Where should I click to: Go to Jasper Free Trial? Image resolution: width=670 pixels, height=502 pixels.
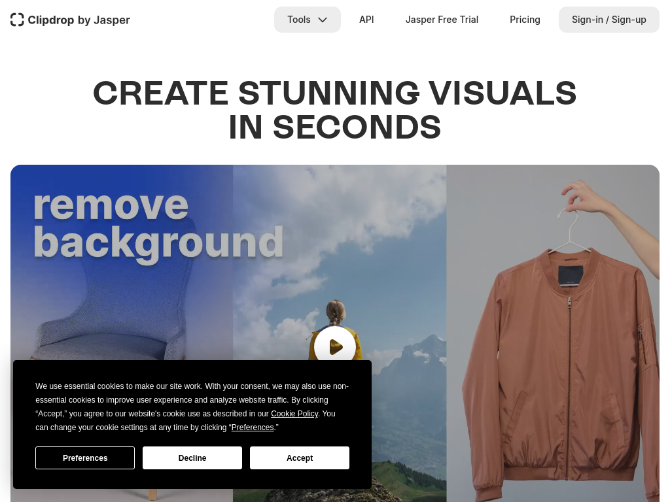(x=442, y=20)
